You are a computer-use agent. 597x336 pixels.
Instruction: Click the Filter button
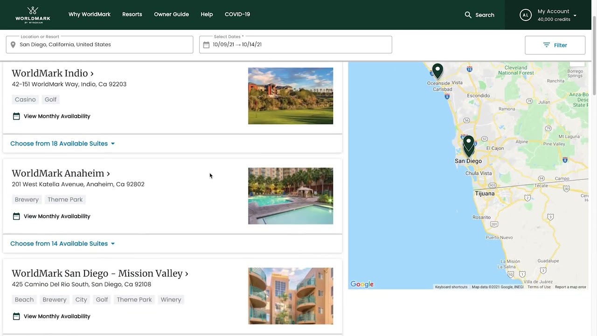tap(555, 45)
